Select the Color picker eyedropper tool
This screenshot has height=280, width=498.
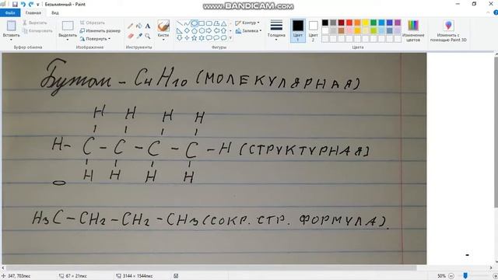tap(139, 37)
